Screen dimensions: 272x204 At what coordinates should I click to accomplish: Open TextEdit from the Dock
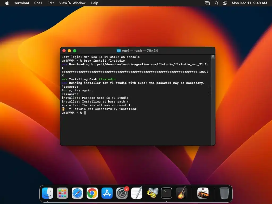pyautogui.click(x=137, y=193)
